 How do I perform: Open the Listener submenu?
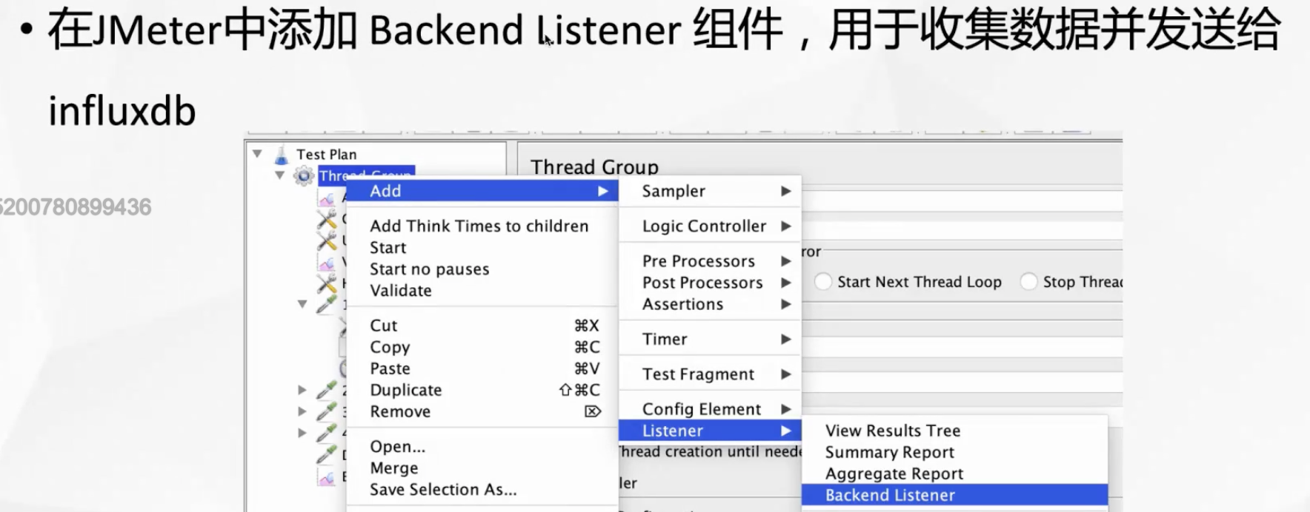coord(710,431)
